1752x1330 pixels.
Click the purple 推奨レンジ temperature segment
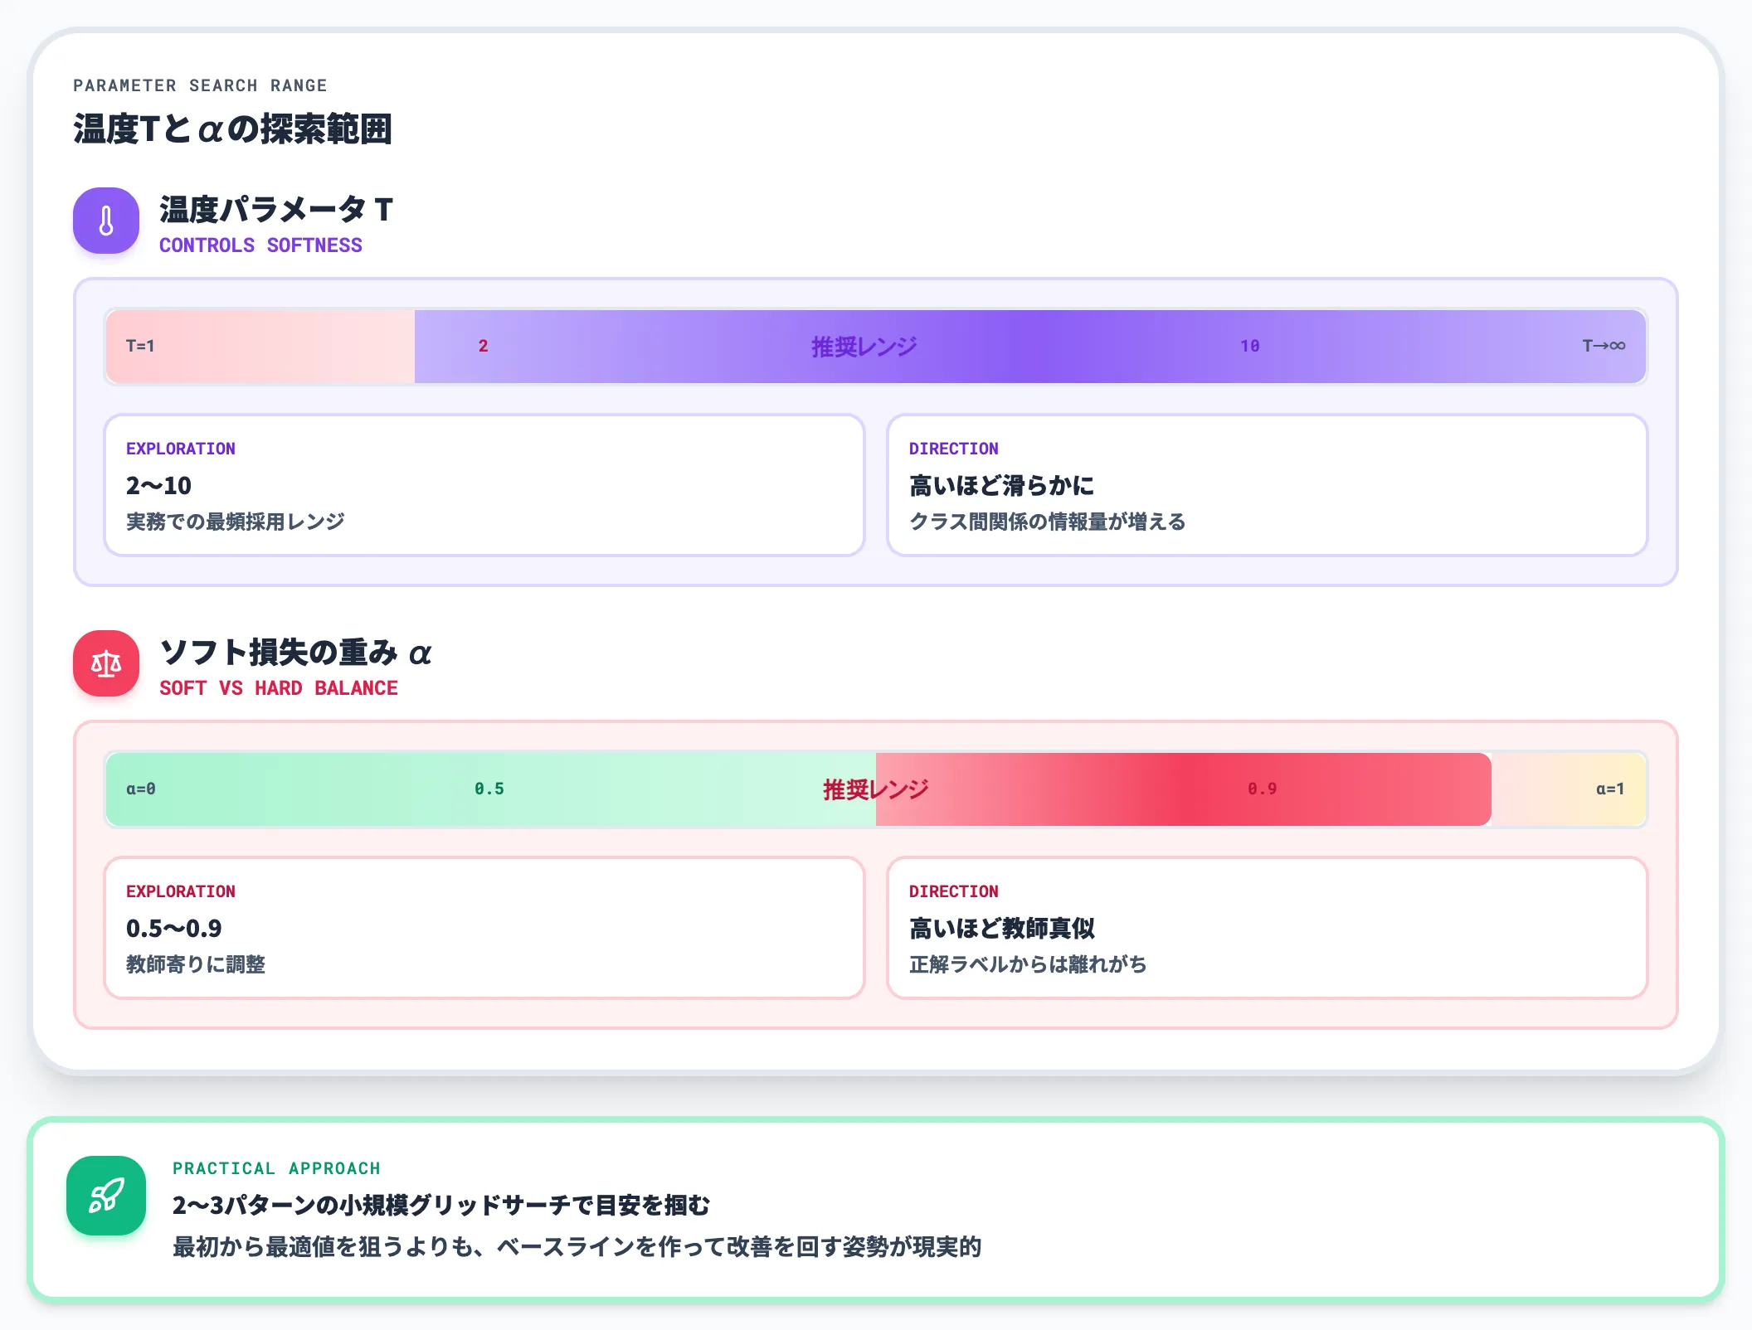(1029, 347)
